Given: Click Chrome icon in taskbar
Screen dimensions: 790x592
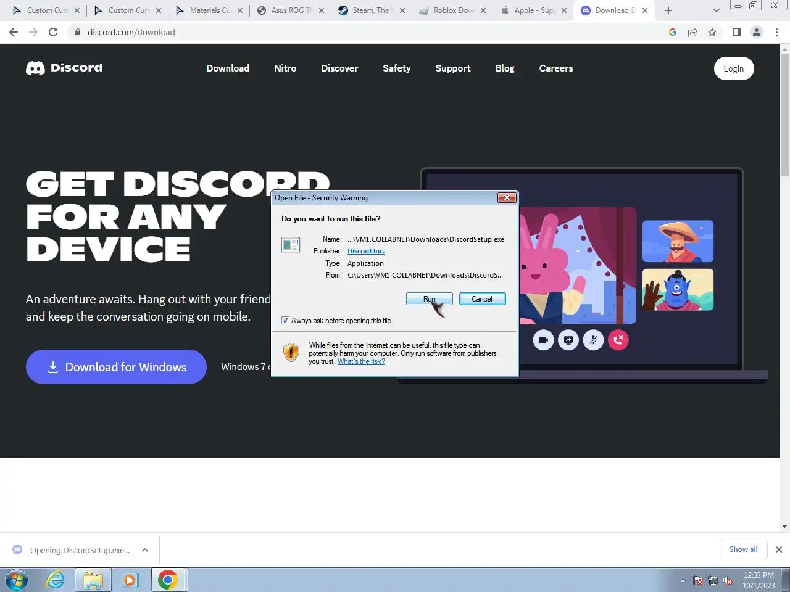Looking at the screenshot, I should click(x=168, y=580).
